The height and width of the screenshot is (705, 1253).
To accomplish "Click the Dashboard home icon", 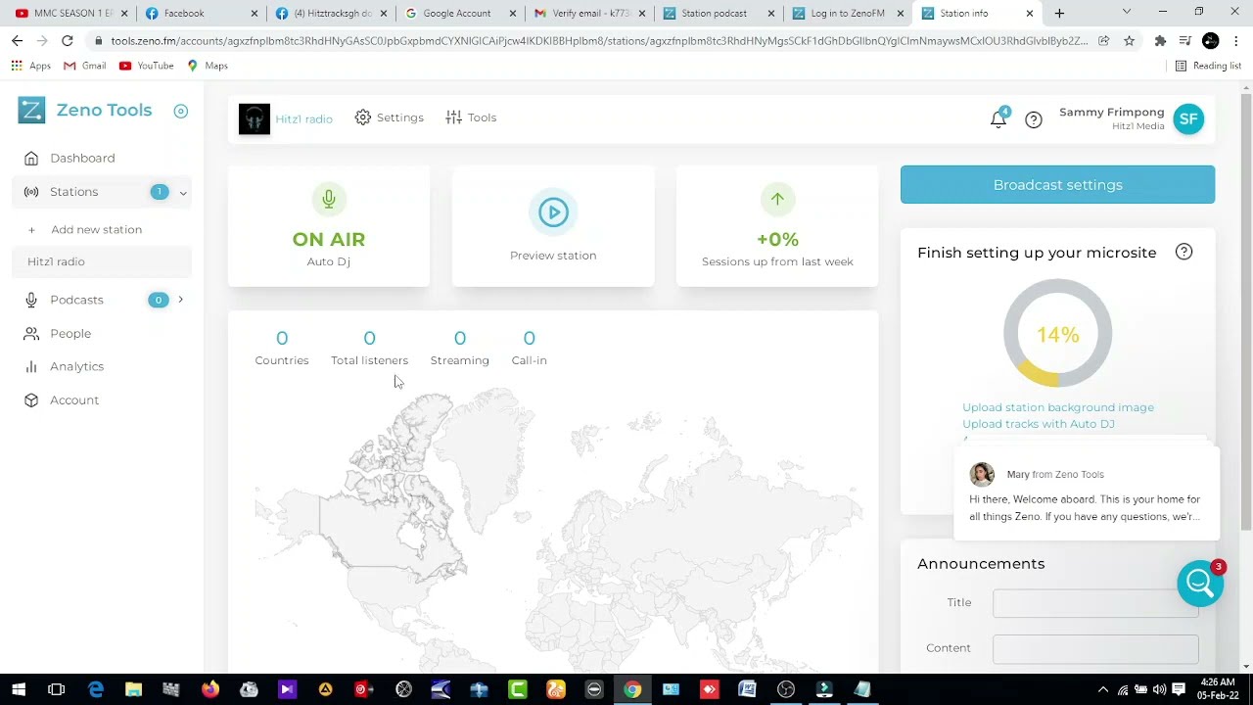I will tap(31, 158).
